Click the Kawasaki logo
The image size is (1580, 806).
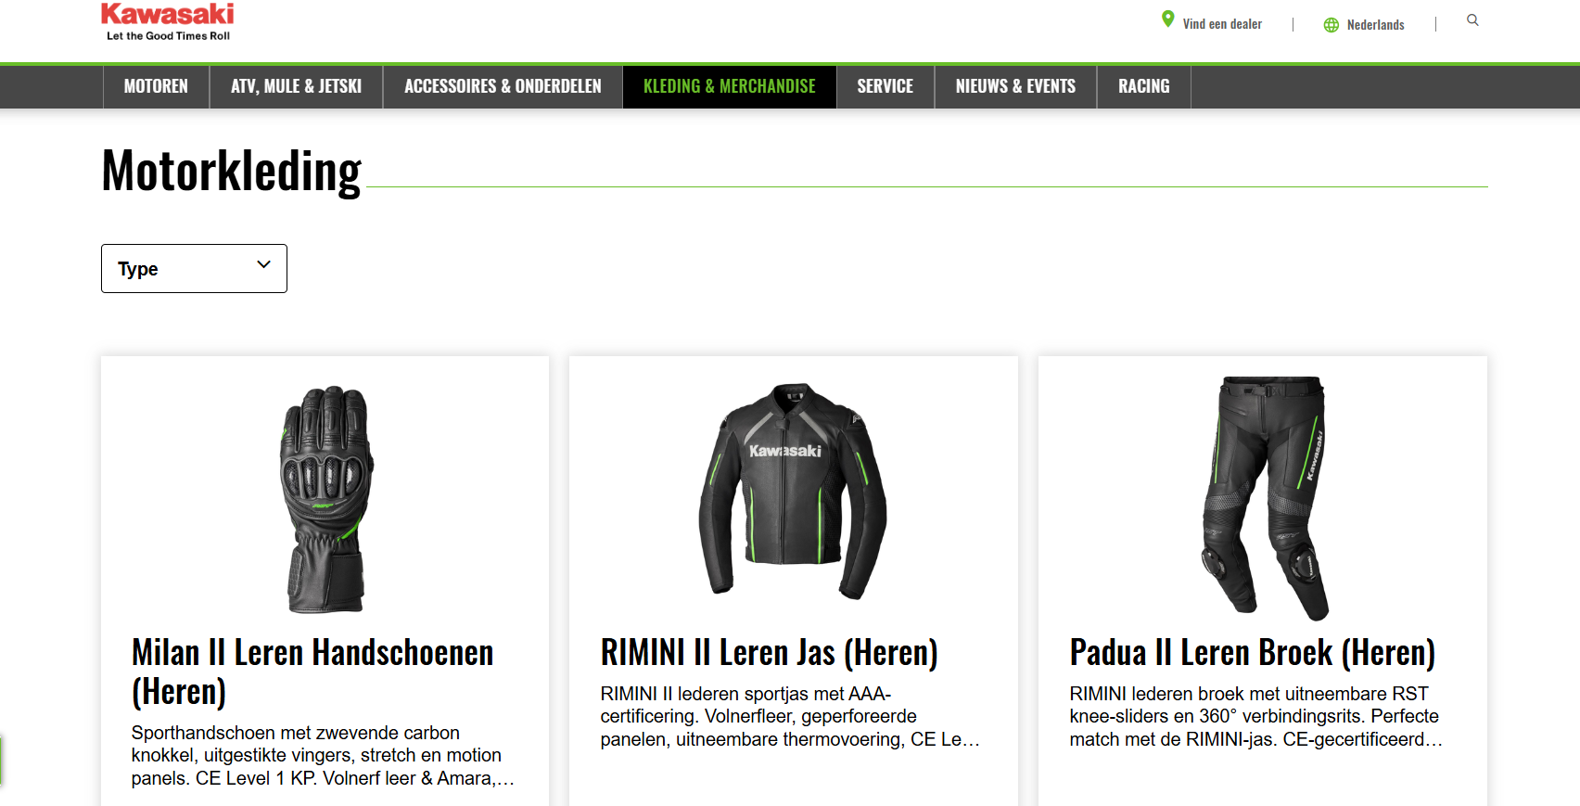168,21
